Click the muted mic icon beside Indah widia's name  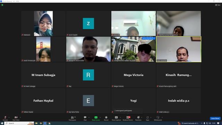point(157,112)
